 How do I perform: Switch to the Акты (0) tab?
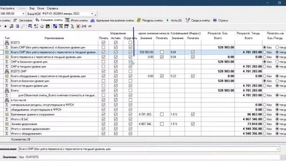(x=174, y=21)
